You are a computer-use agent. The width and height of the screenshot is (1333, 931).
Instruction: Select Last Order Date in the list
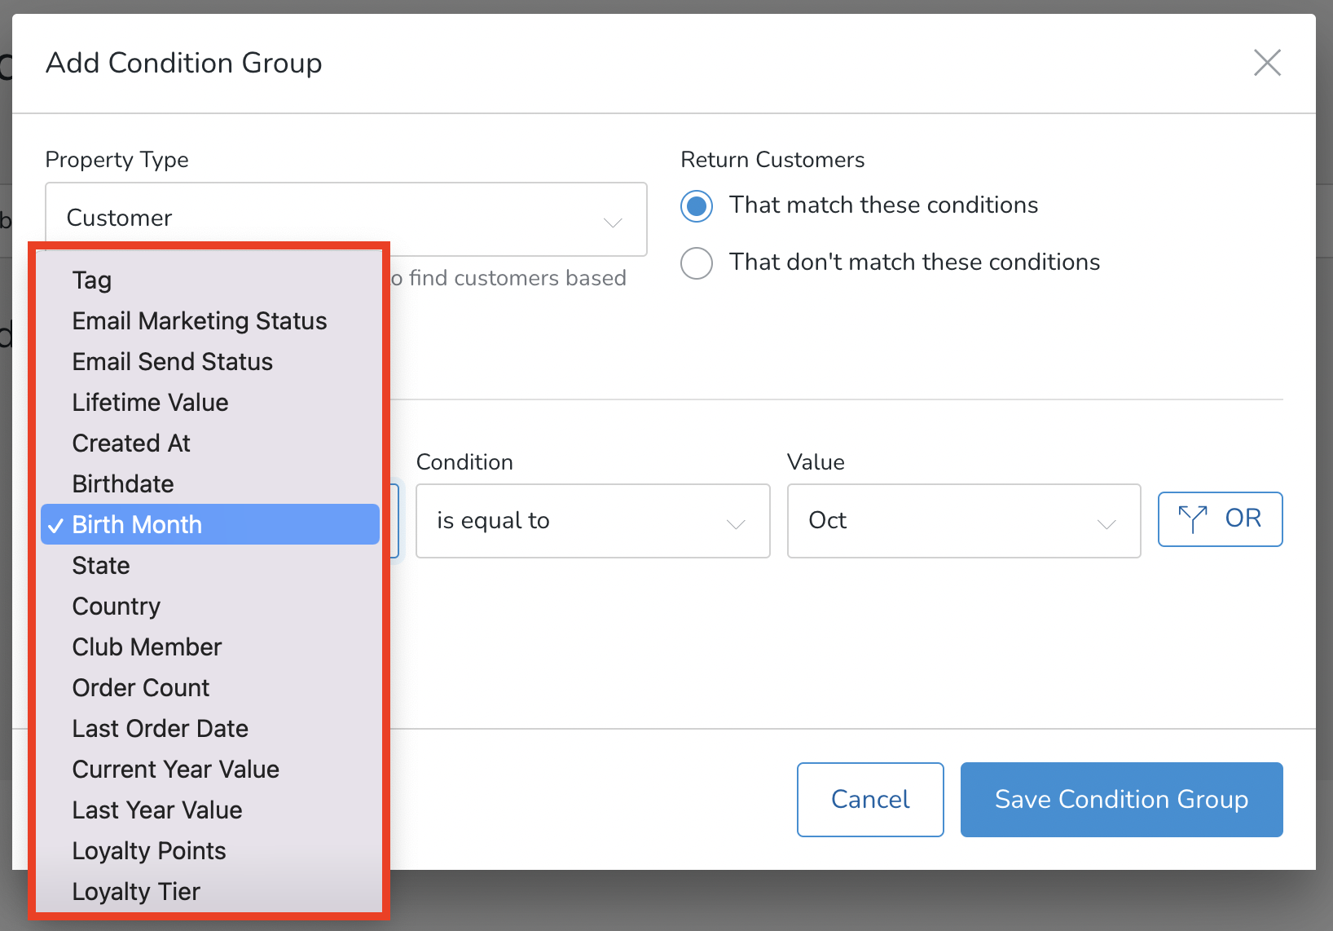coord(161,728)
